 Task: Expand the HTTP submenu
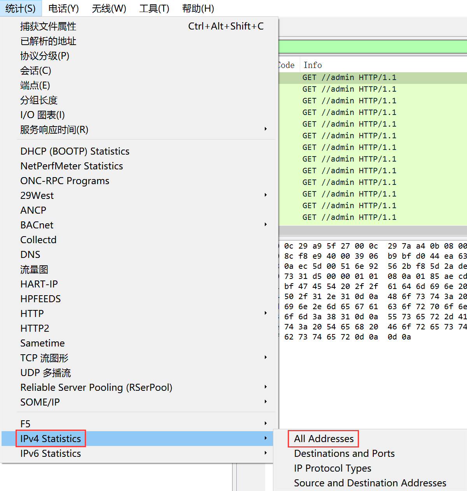(32, 313)
